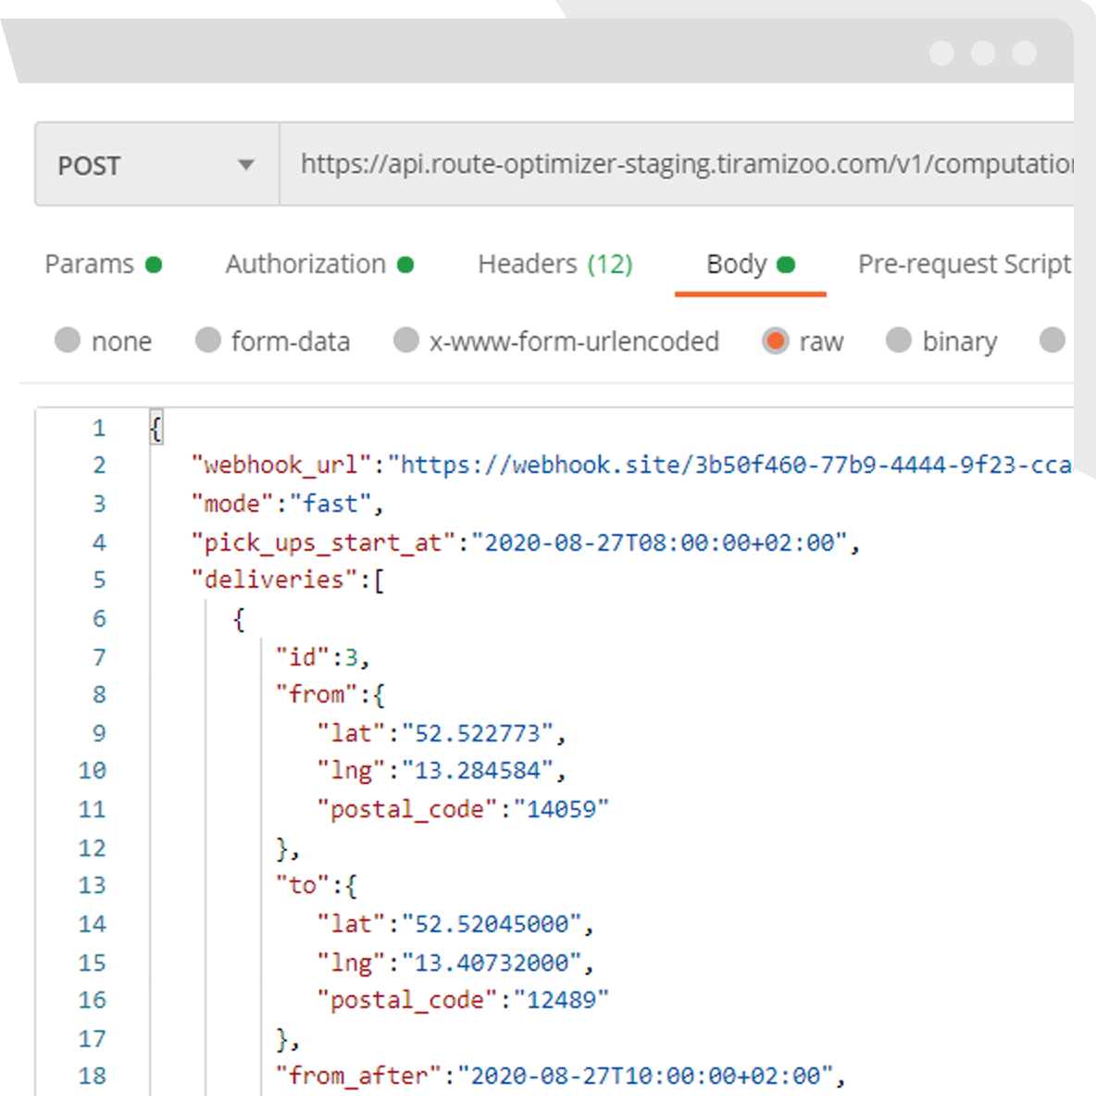This screenshot has width=1096, height=1096.
Task: Click the "14059" postal code value
Action: [x=561, y=809]
